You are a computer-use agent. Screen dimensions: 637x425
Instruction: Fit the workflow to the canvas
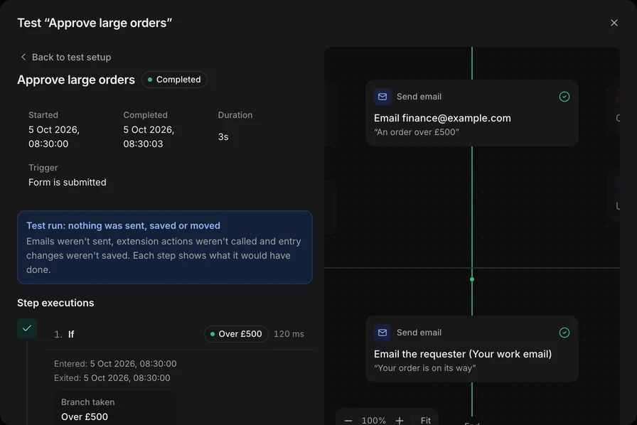[426, 420]
